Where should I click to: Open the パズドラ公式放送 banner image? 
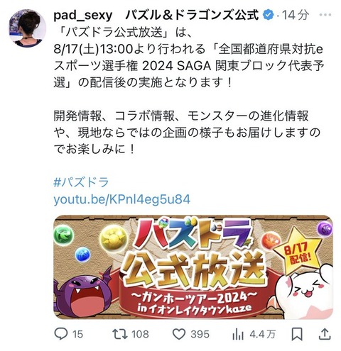193,267
